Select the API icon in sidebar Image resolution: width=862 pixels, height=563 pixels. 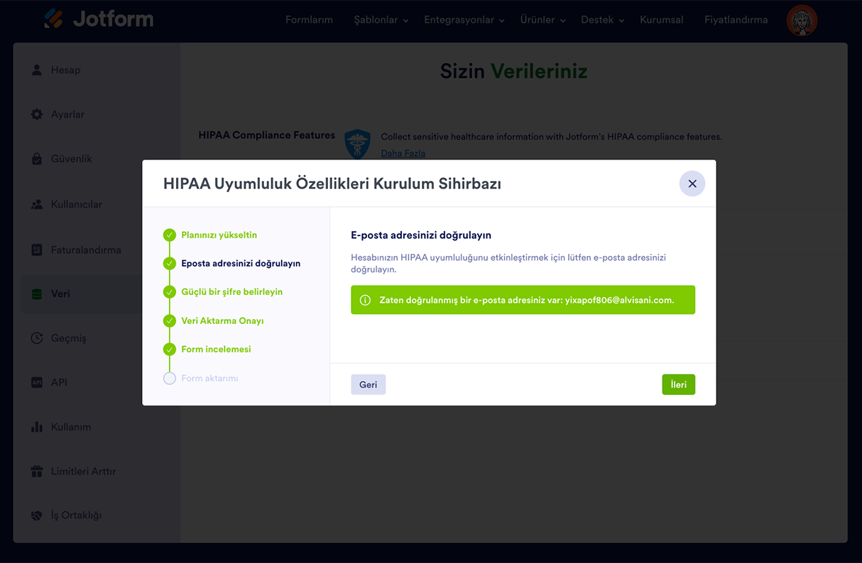37,382
